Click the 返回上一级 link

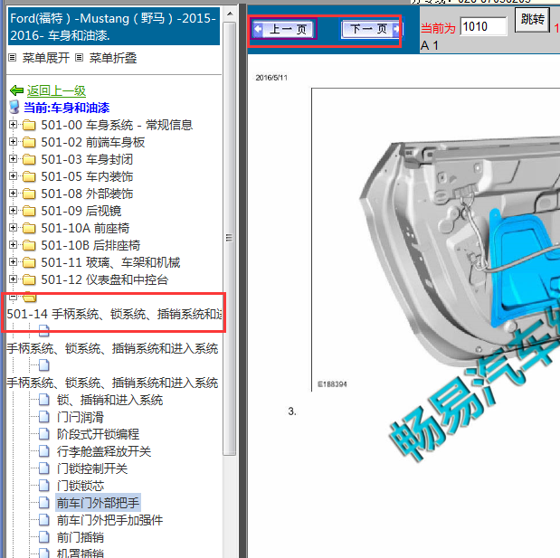point(56,90)
